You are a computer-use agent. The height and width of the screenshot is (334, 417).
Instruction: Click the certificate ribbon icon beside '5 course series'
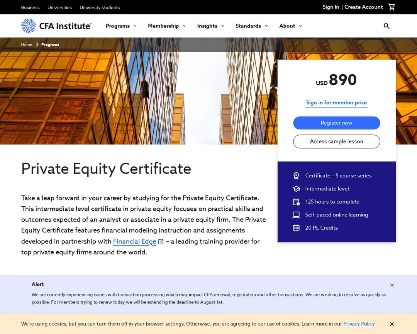click(296, 176)
